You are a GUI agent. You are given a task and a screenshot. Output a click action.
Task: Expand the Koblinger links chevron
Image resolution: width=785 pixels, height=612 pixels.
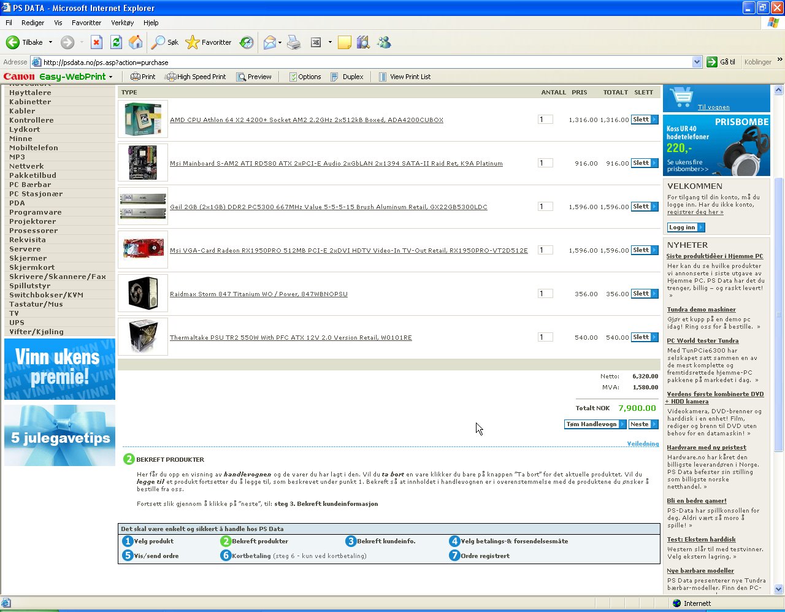click(779, 60)
